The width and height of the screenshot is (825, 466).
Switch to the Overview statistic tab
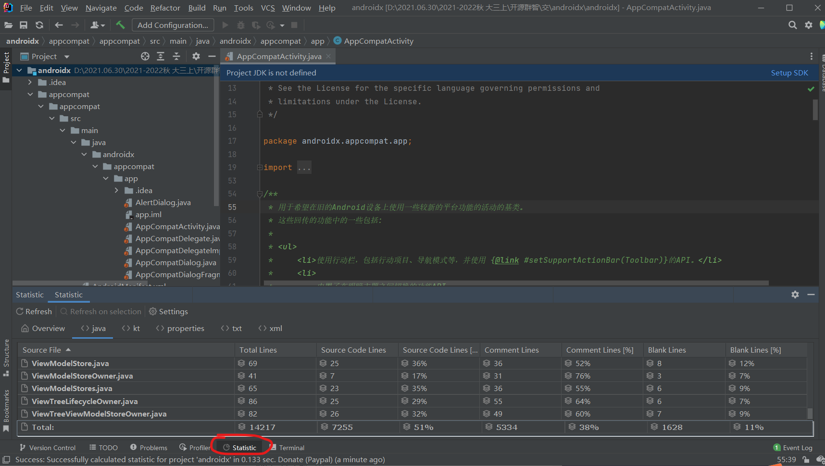click(43, 329)
